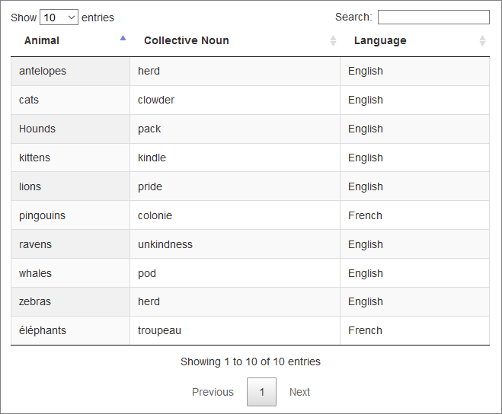The image size is (502, 414).
Task: Click the Hounds row animal cell
Action: coord(37,129)
